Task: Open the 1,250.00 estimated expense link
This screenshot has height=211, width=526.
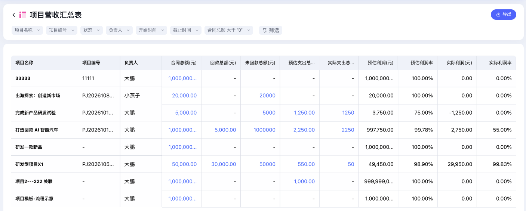Action: pos(305,113)
